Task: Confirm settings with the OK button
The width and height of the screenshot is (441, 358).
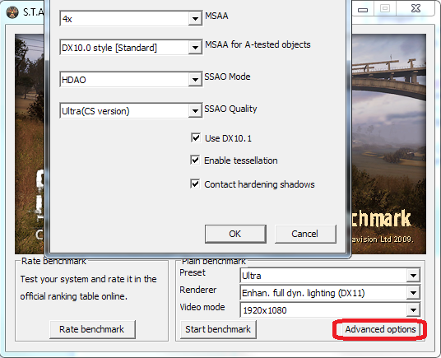Action: (x=235, y=234)
